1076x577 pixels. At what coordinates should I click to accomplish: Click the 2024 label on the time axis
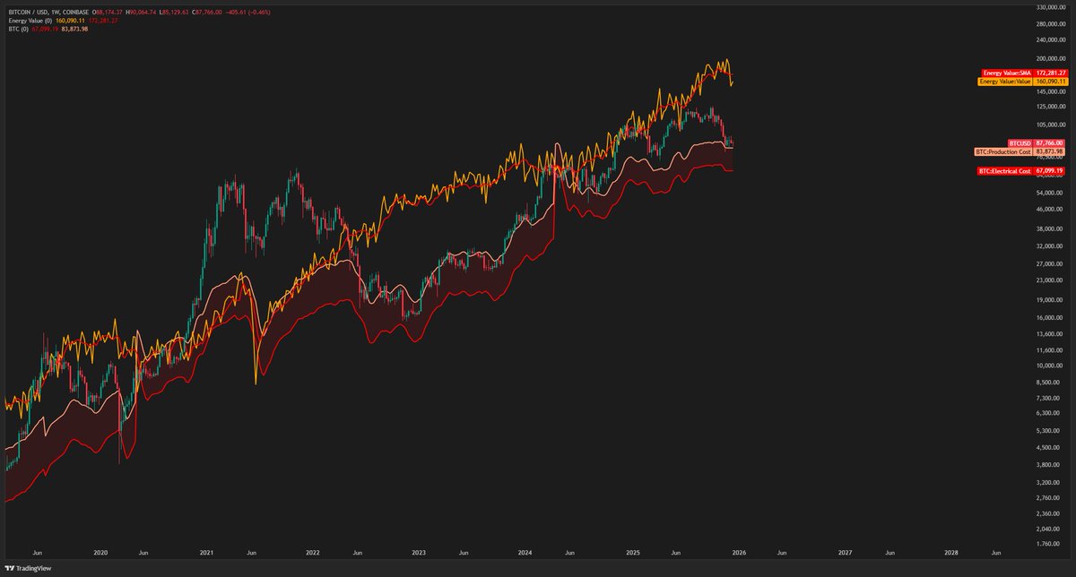click(525, 554)
